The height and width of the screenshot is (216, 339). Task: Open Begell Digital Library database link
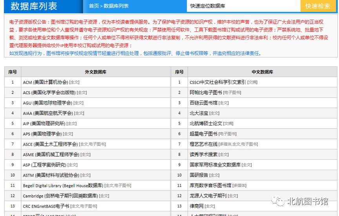tap(63, 185)
